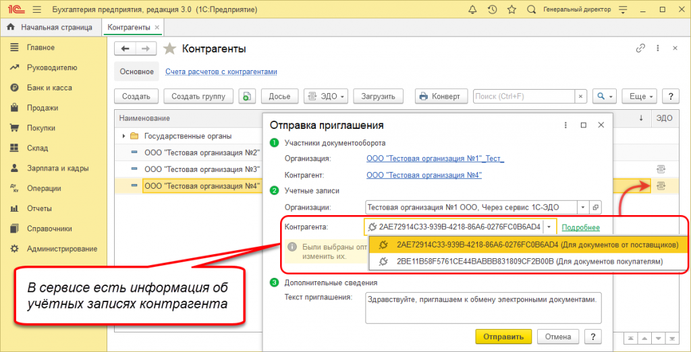Switch to Начальная страница tab
Viewport: 691px width, 352px height.
51,28
